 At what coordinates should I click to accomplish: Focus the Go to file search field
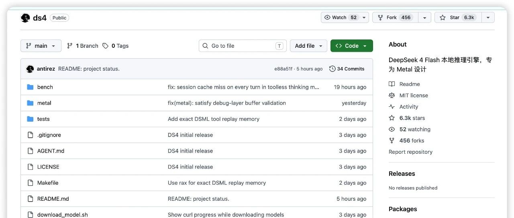pyautogui.click(x=243, y=46)
